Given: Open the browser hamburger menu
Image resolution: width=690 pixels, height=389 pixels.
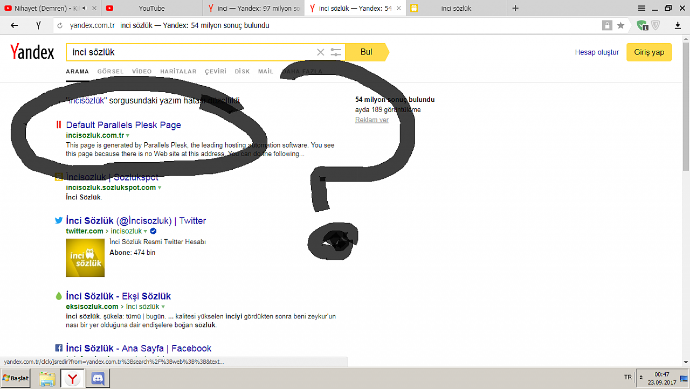Looking at the screenshot, I should pos(641,8).
